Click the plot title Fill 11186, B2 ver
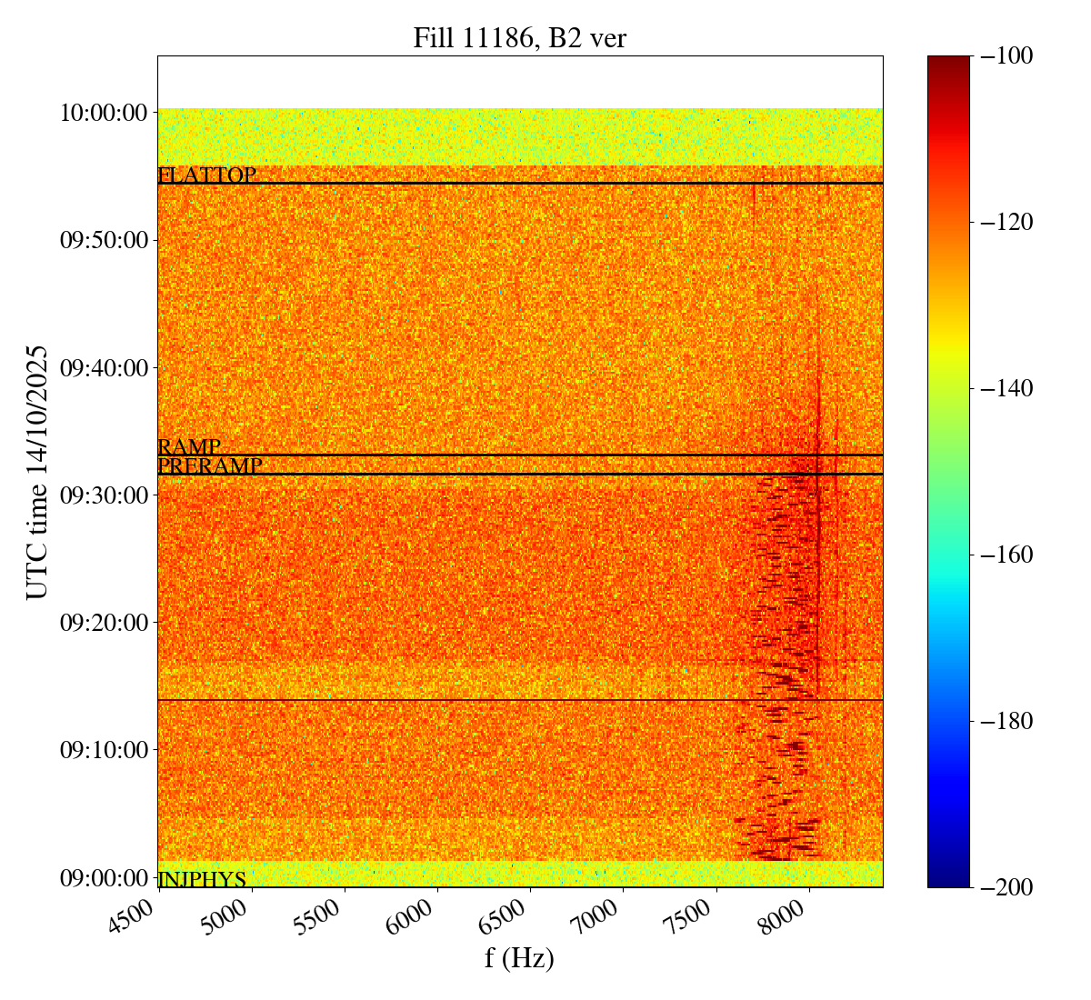Image resolution: width=1091 pixels, height=1000 pixels. click(x=519, y=38)
